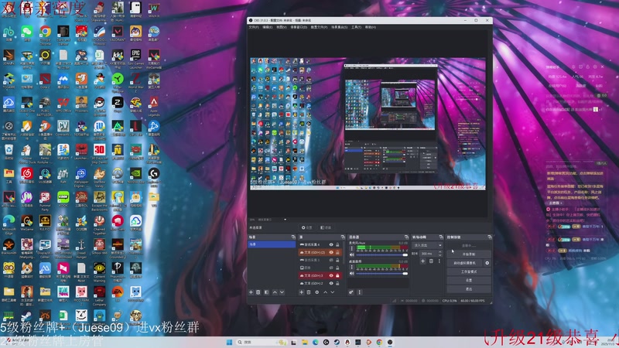Toggle visibility of first source row
Image resolution: width=619 pixels, height=348 pixels.
pos(331,244)
